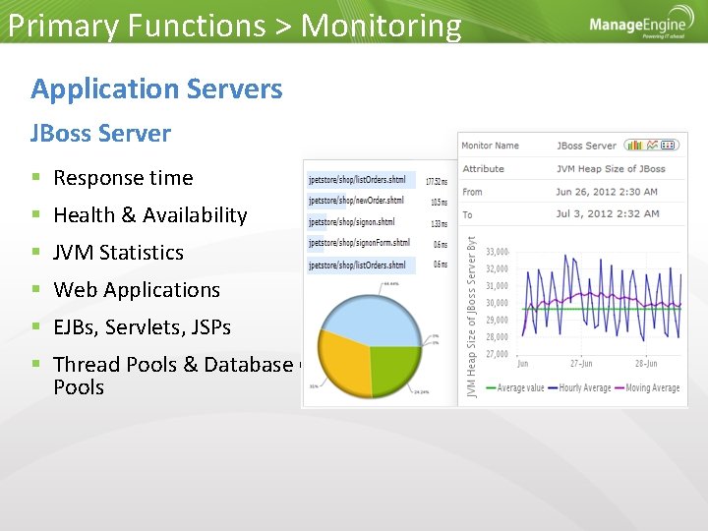Image resolution: width=708 pixels, height=531 pixels.
Task: Click the line graph icon beside JBoss Server
Action: click(x=652, y=145)
